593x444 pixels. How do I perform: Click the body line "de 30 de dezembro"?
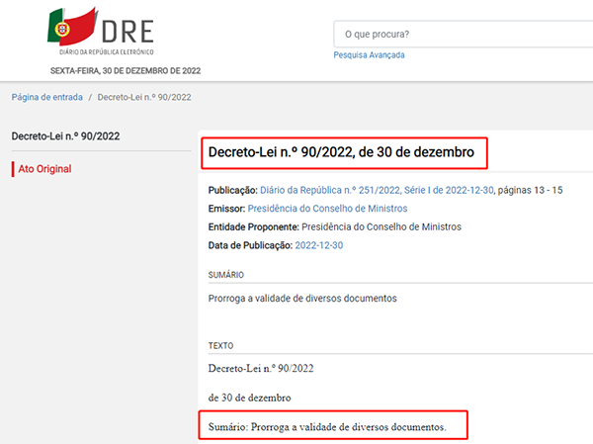(250, 398)
